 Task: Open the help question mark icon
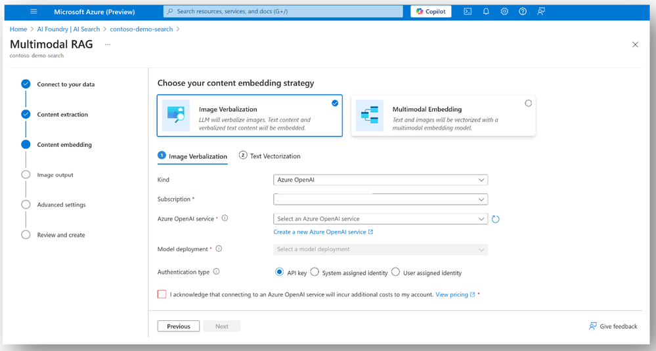coord(523,11)
